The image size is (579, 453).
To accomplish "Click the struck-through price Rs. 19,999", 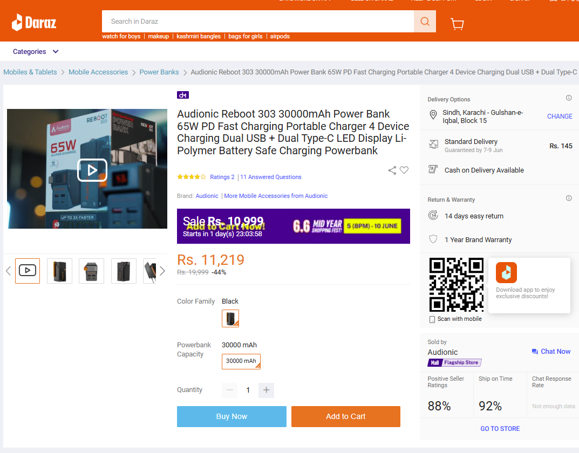I will click(193, 272).
